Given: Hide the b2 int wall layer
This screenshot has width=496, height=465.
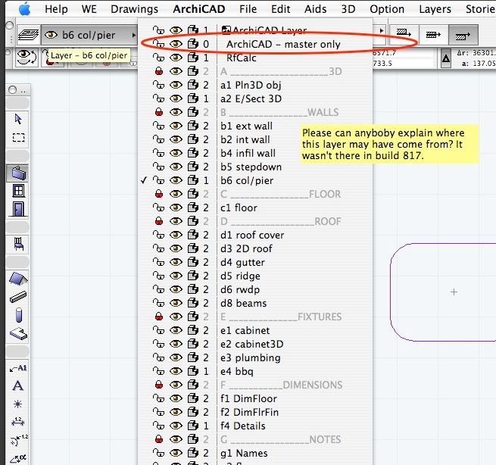Looking at the screenshot, I should tap(176, 139).
